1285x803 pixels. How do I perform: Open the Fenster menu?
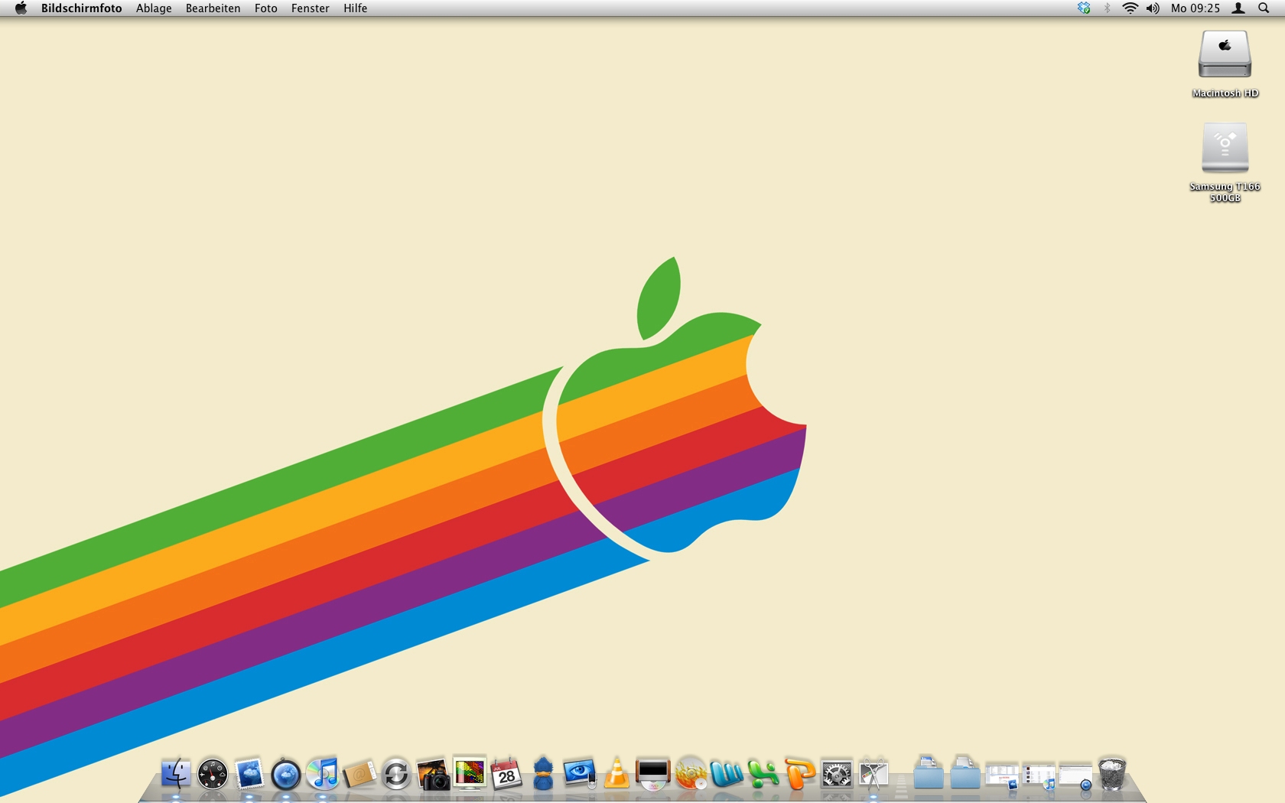pyautogui.click(x=310, y=8)
